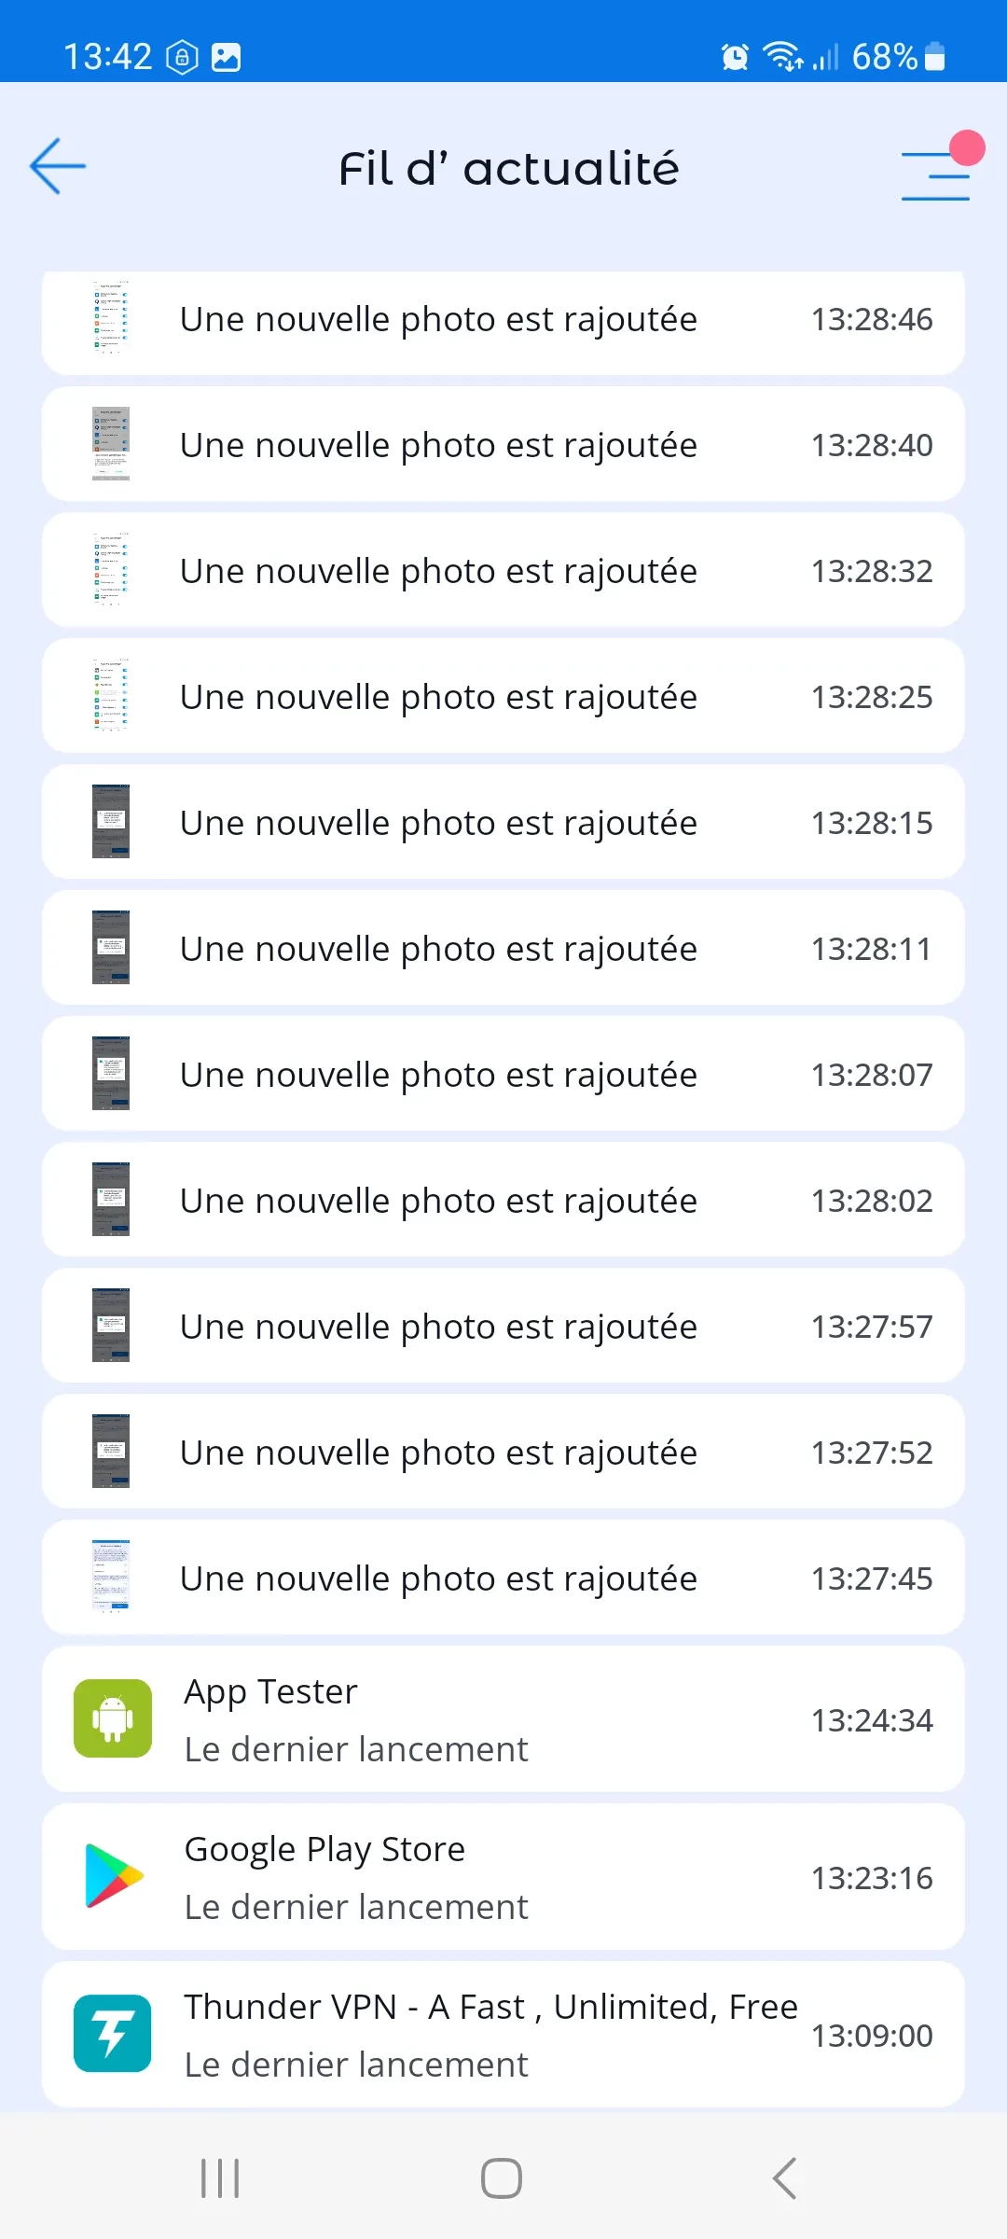
Task: Select the photo entry at 13:28:32
Action: [504, 571]
